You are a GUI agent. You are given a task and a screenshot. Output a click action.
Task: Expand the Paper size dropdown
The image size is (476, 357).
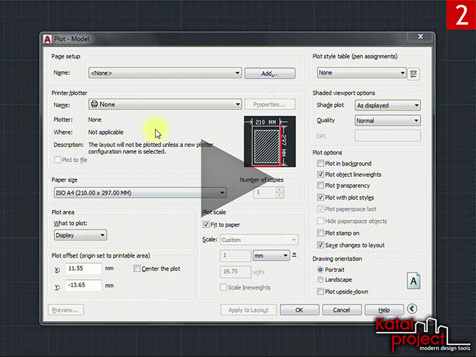140,193
